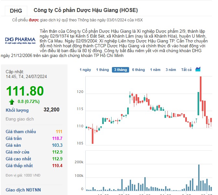Show the 3 năm chart range

[171, 70]
